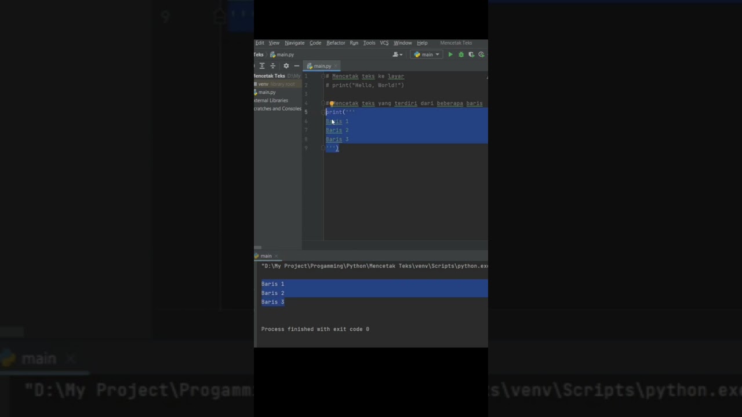
Task: Click 'Process finished with exit code 0' text
Action: (315, 330)
